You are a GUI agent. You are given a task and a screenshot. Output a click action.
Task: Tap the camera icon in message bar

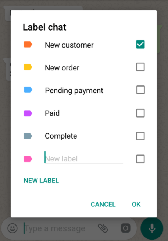click(x=125, y=228)
